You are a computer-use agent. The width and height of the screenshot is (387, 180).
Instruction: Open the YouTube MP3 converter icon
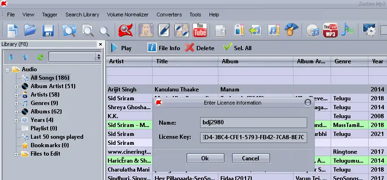(331, 30)
